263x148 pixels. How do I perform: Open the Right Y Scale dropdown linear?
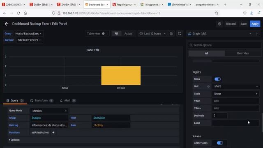click(235, 94)
